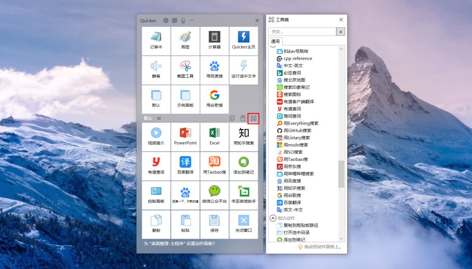The image size is (472, 269).
Task: Open the three-dots more menu in Quicker
Action: point(192,21)
